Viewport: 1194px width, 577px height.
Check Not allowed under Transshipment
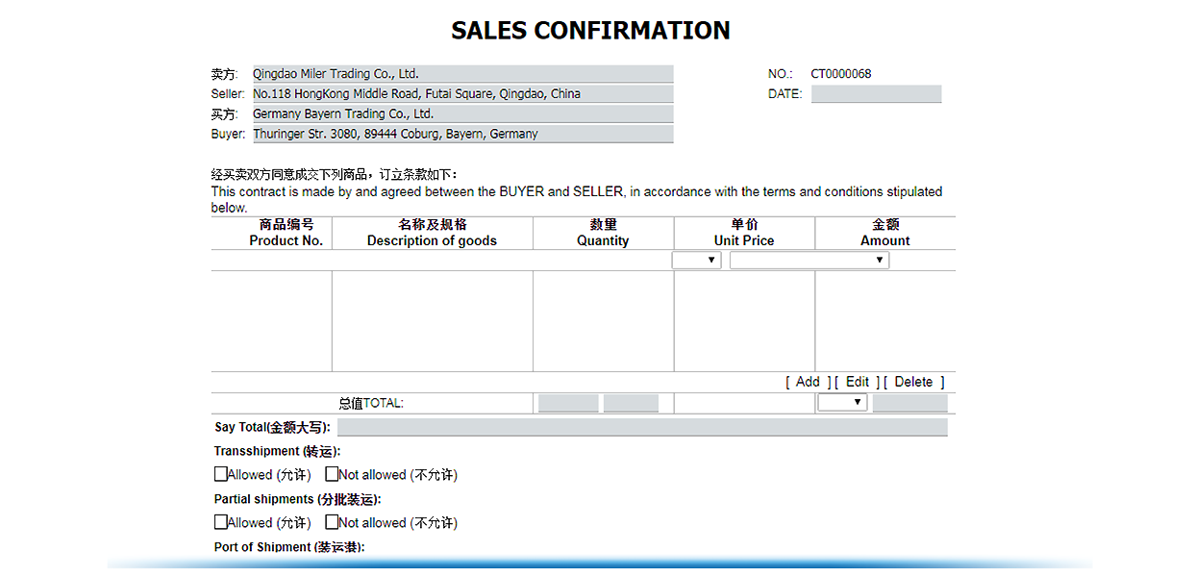(332, 474)
